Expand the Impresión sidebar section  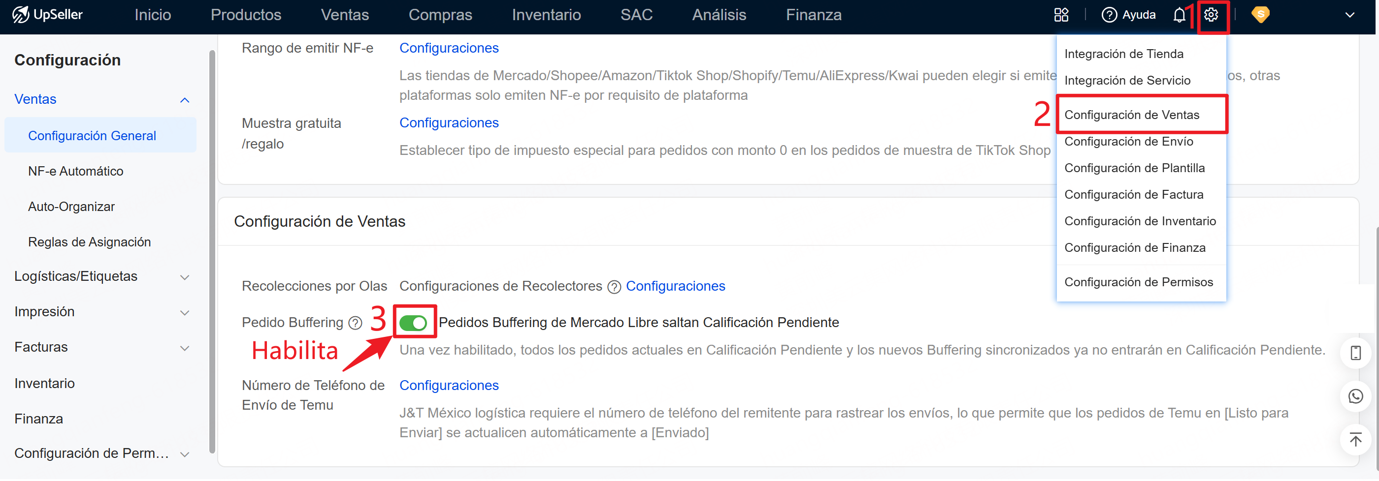point(185,313)
